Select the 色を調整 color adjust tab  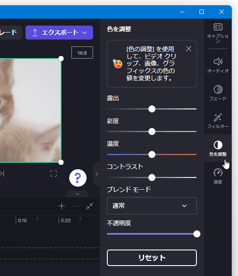[x=218, y=148]
